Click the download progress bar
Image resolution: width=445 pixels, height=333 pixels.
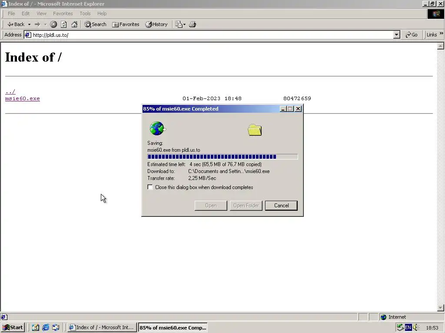pos(222,157)
